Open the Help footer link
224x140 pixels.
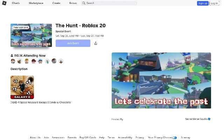point(102,138)
